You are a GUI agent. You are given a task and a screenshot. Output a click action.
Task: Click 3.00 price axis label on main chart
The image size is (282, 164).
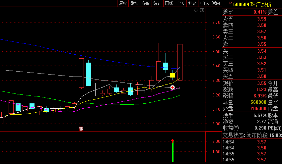point(216,124)
